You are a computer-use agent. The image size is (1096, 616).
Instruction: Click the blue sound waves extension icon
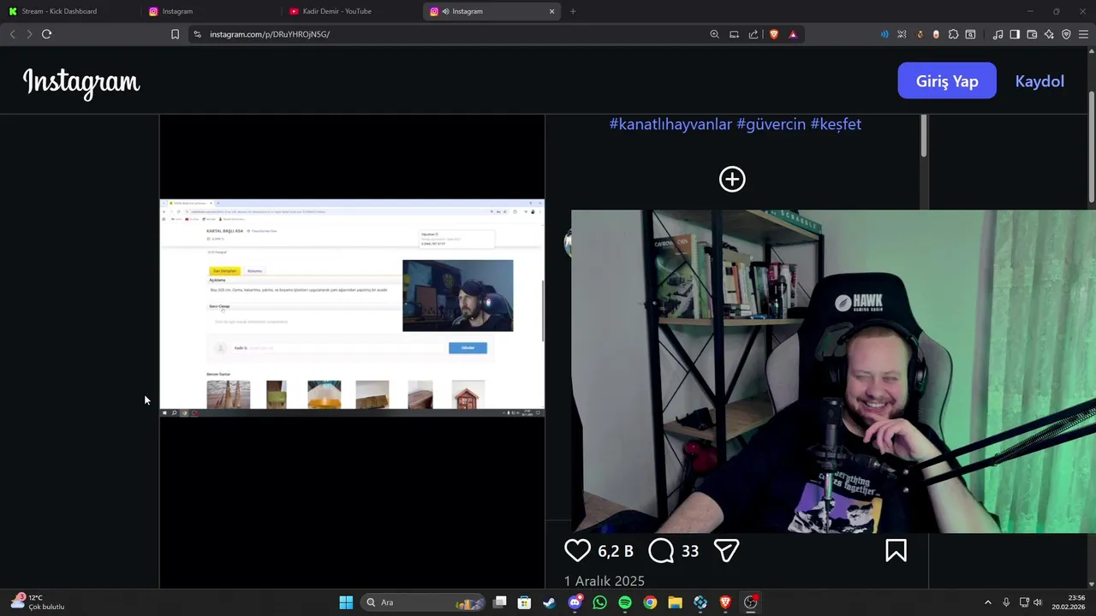click(885, 34)
